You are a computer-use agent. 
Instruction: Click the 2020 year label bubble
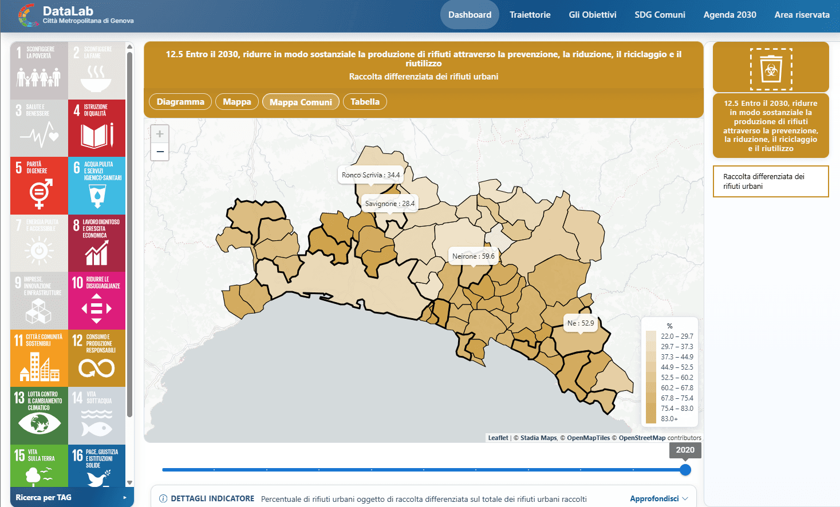point(685,450)
